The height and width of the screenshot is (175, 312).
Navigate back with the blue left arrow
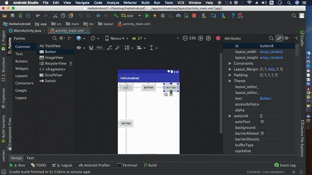pos(98,16)
